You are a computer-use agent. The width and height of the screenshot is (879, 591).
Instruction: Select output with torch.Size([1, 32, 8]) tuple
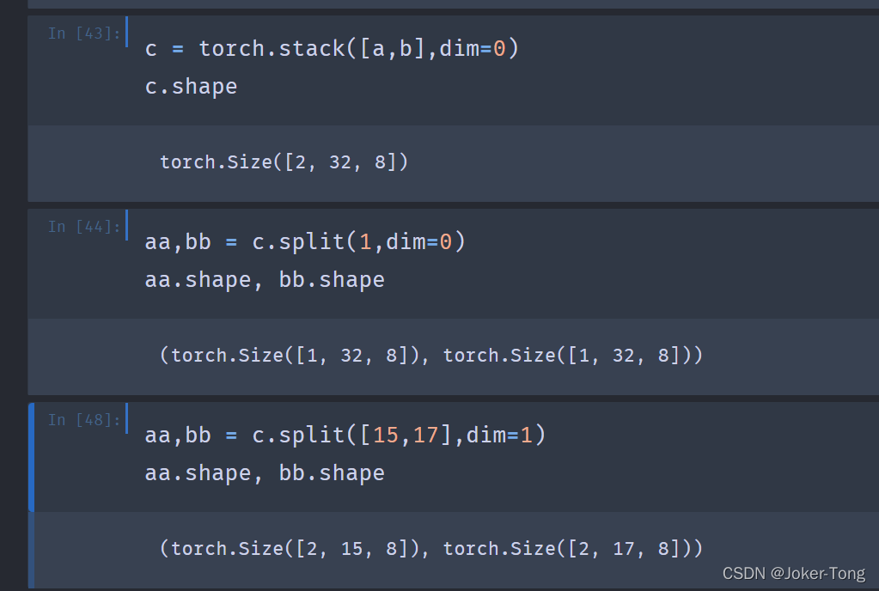coord(431,356)
